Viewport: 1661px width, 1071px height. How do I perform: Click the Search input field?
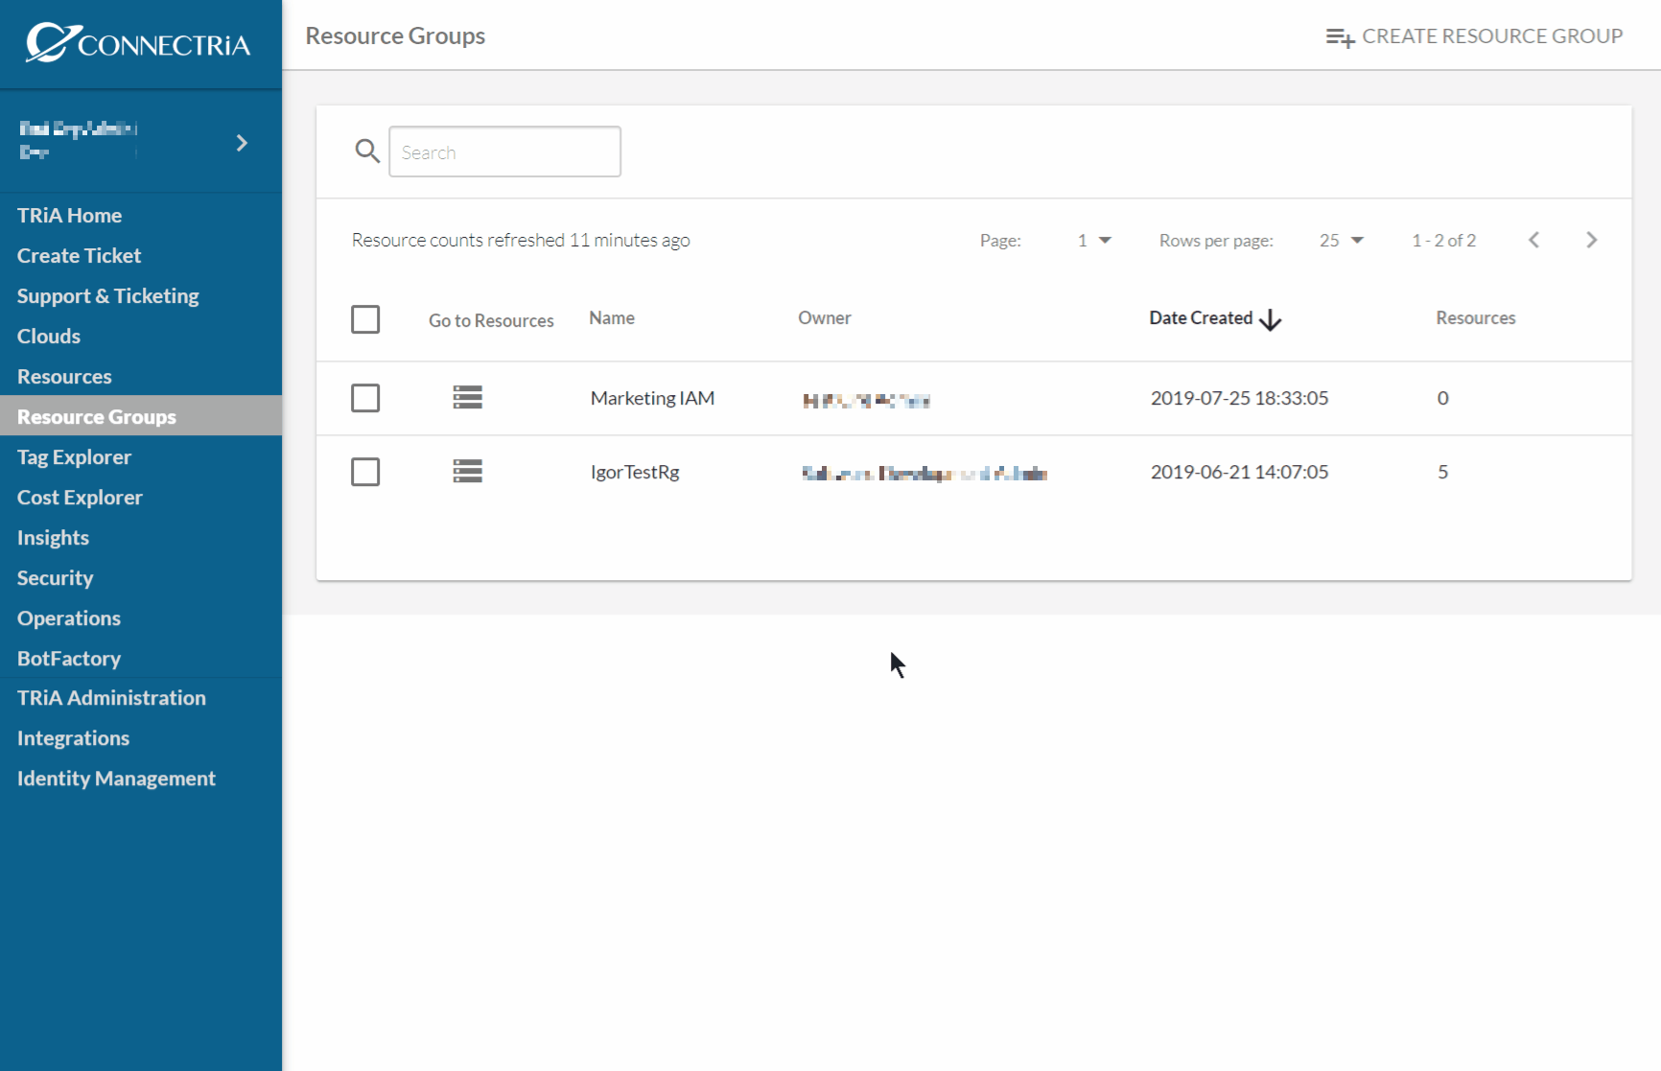click(x=504, y=151)
